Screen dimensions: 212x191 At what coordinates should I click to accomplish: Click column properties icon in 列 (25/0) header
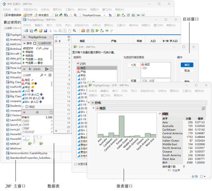coord(47,69)
